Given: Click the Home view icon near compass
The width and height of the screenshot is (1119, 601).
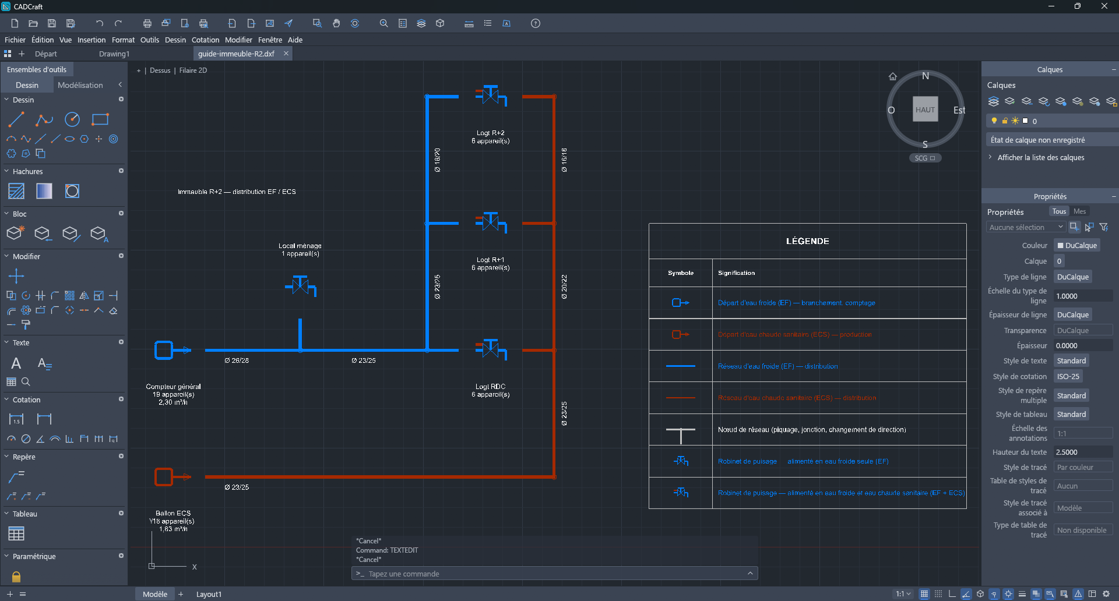Looking at the screenshot, I should pos(892,76).
